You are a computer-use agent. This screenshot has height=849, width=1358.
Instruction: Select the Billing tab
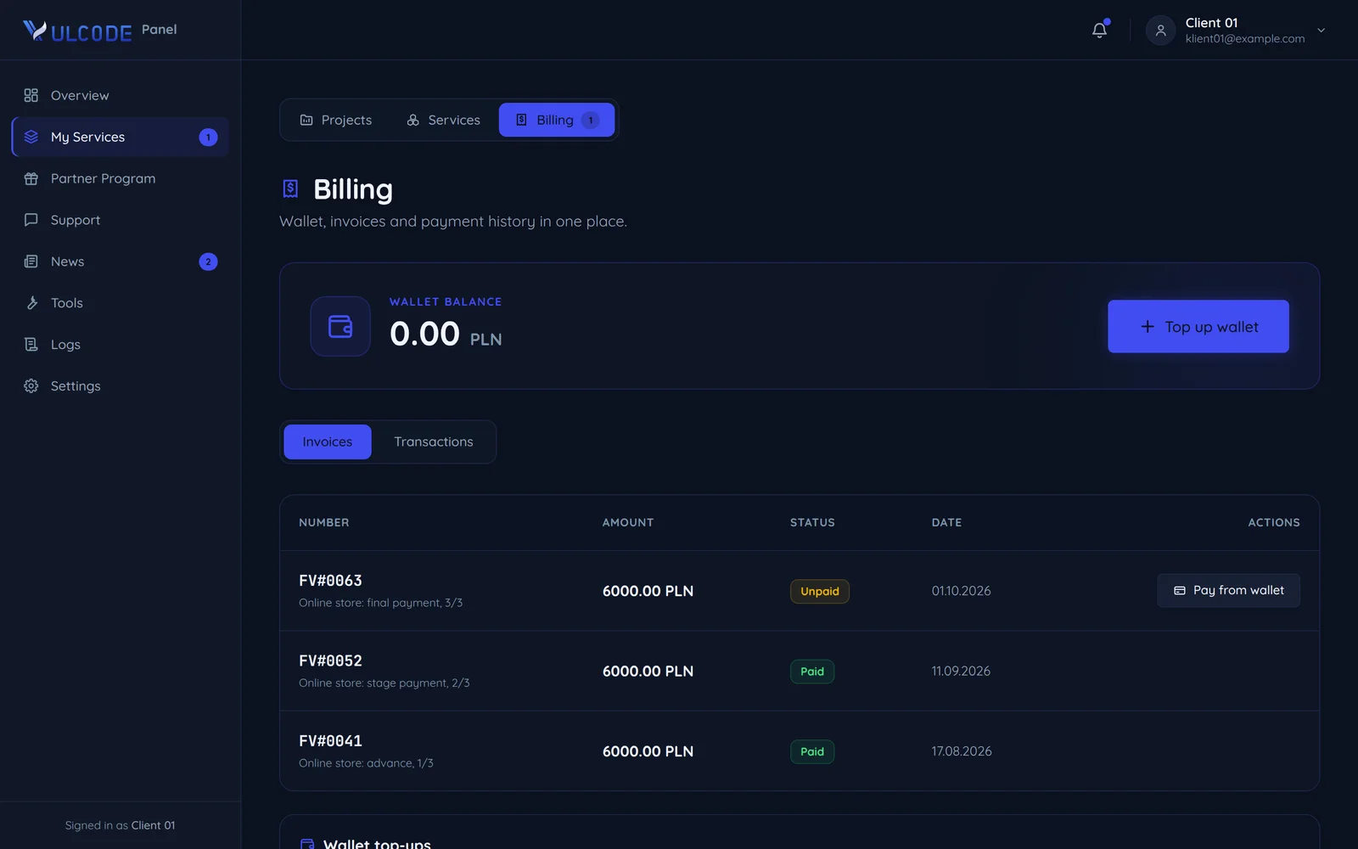pos(557,120)
